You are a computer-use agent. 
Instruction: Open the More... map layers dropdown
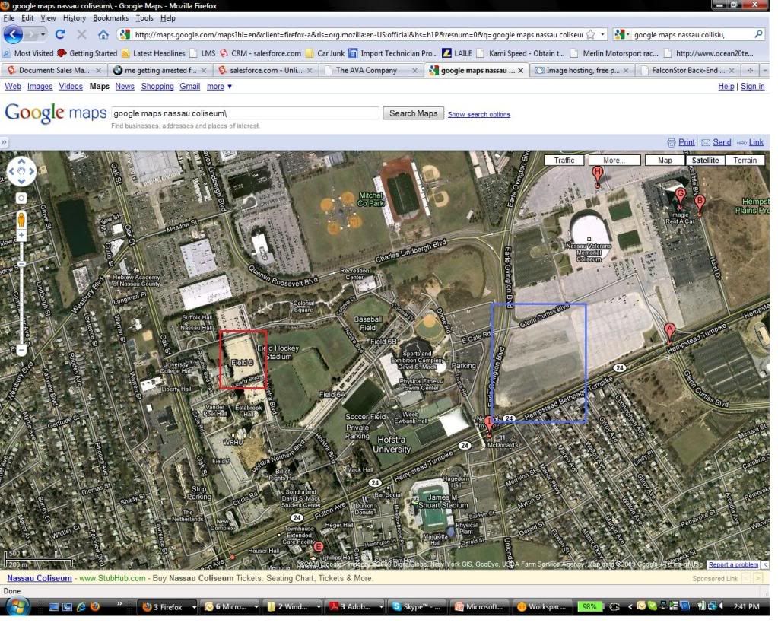(x=613, y=161)
